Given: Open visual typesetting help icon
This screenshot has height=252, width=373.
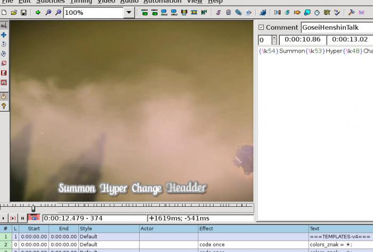Looking at the screenshot, I should pos(4,106).
